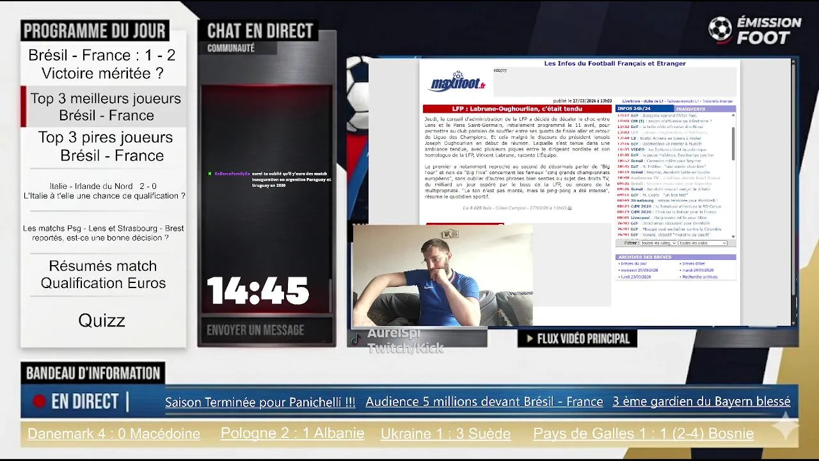Screen dimensions: 819x461
Task: Open the 'mardi 24/03/2026' archive link
Action: pos(698,270)
